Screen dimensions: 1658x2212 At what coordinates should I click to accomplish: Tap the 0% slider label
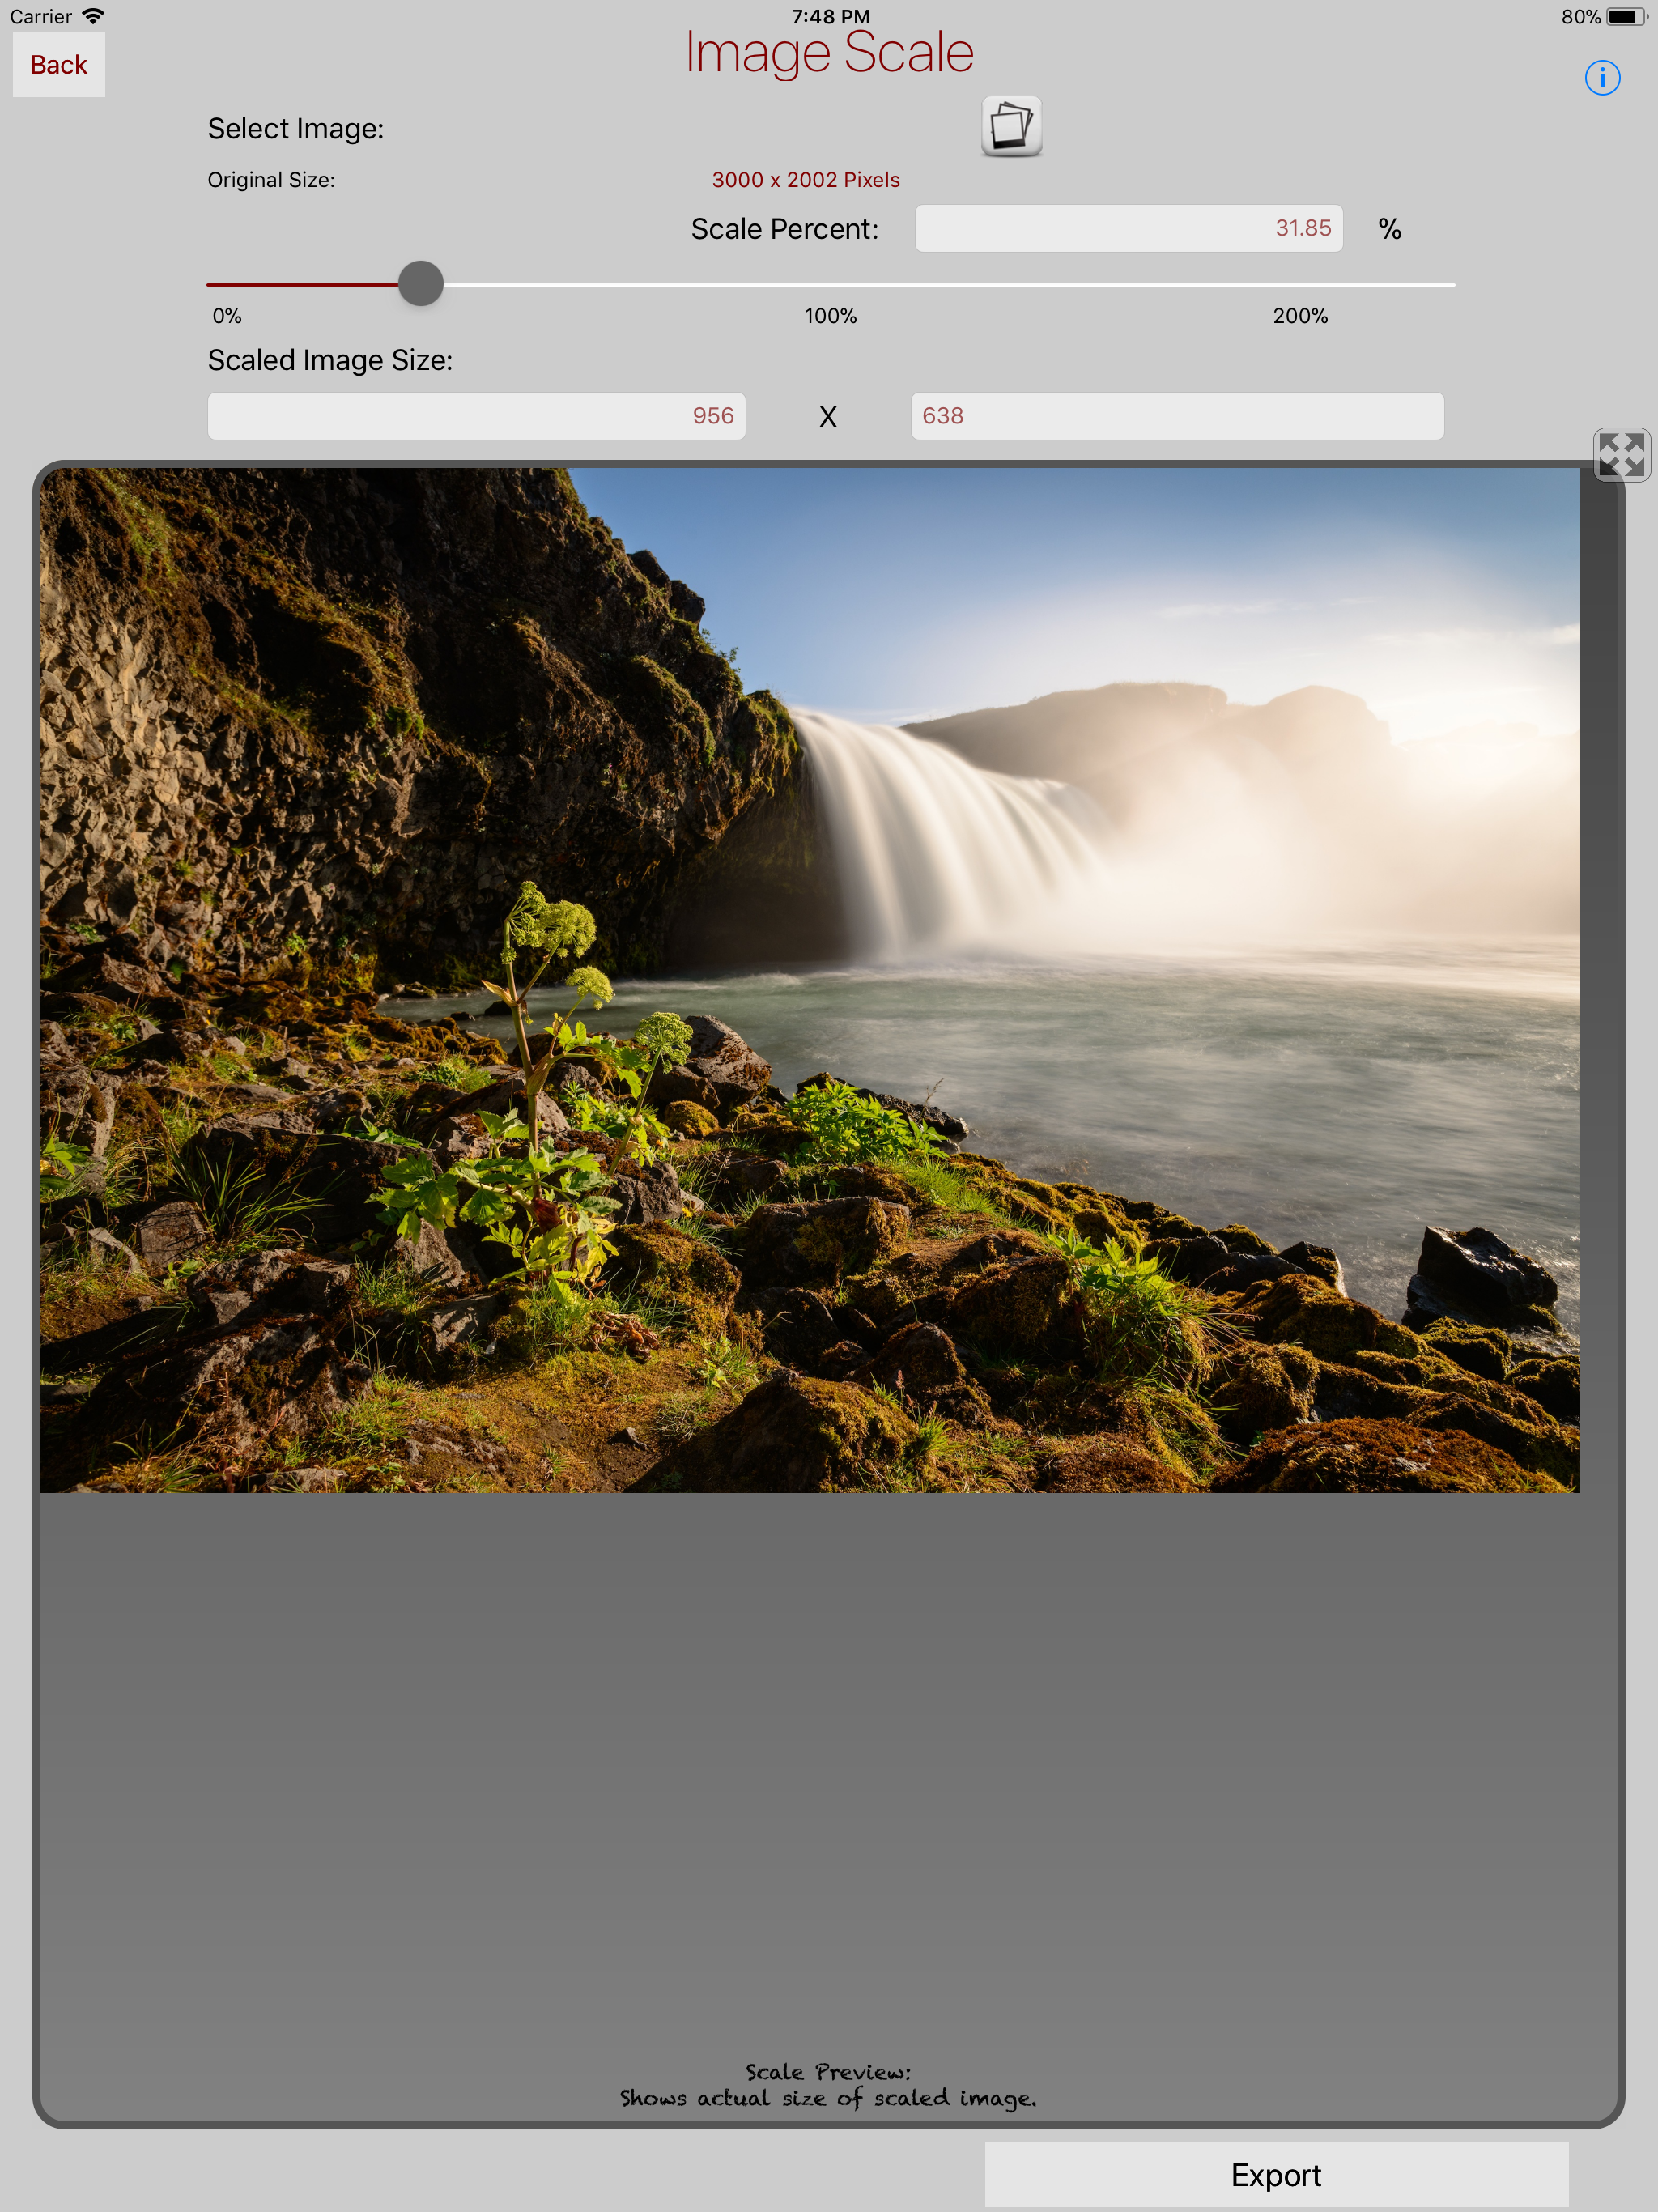pos(227,316)
